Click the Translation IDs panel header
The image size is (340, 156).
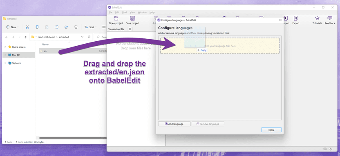pyautogui.click(x=116, y=29)
